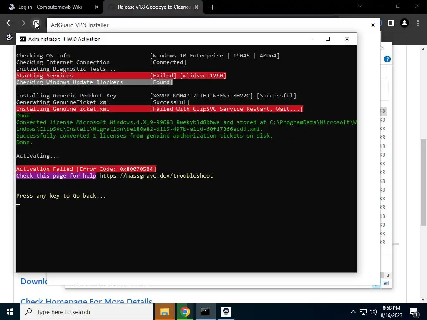Open the Command Prompt taskbar icon

pyautogui.click(x=205, y=312)
